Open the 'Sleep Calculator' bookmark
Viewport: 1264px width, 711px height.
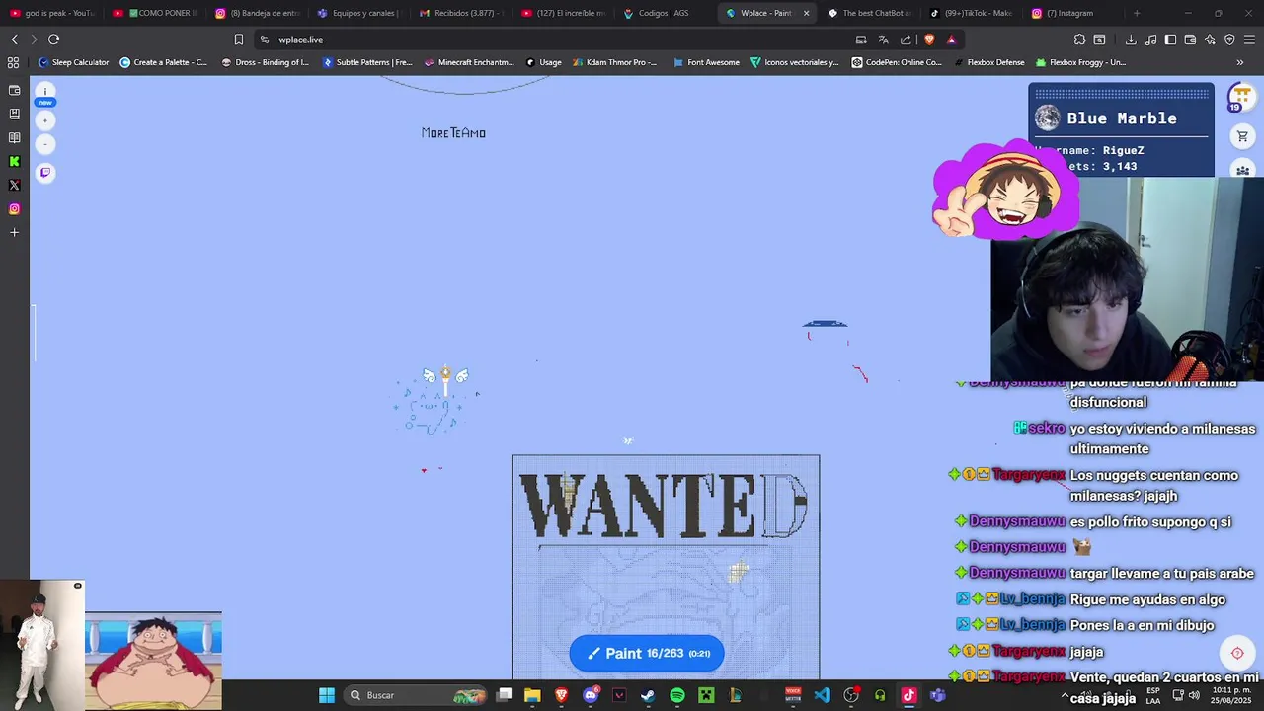click(73, 62)
